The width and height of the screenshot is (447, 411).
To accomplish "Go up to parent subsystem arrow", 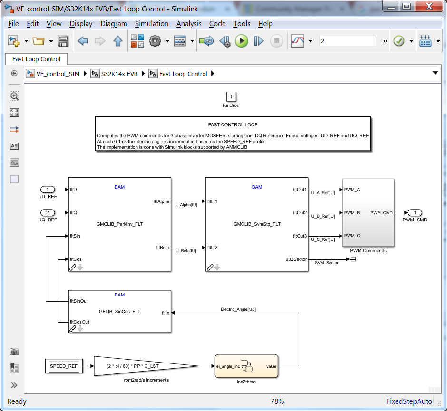I will [x=117, y=41].
